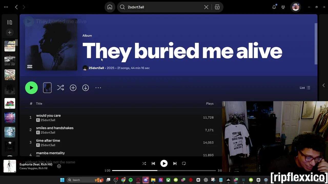Image resolution: width=328 pixels, height=184 pixels.
Task: Toggle repeat in the player bar
Action: [x=184, y=164]
